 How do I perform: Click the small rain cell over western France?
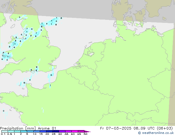pos(4,111)
